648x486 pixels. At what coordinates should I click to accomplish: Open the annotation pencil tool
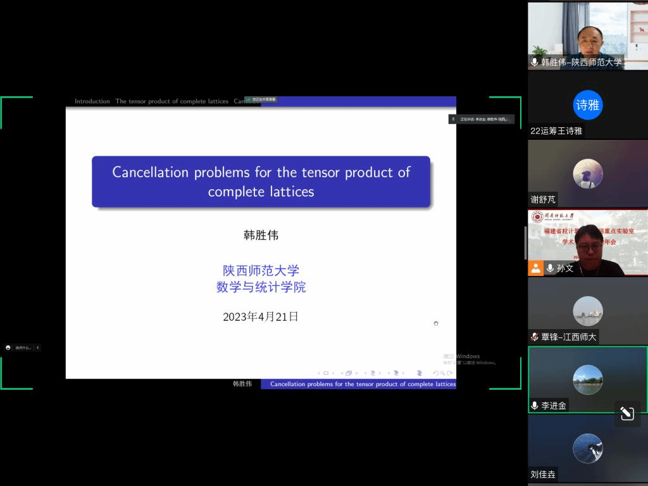[x=627, y=414]
